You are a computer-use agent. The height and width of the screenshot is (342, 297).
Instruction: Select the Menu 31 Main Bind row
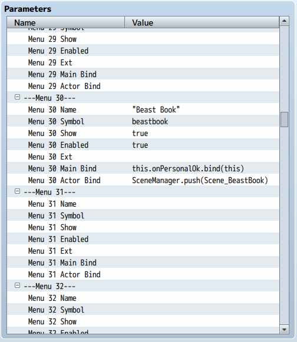143,263
